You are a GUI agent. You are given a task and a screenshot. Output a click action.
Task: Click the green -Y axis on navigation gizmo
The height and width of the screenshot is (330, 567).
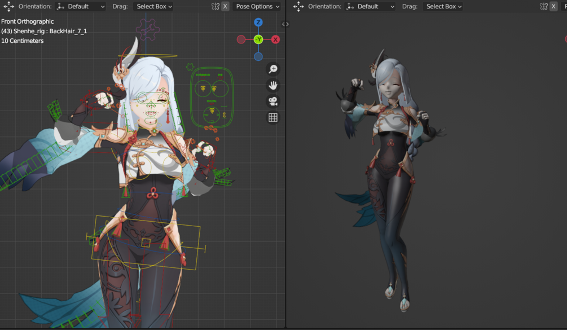coord(258,39)
